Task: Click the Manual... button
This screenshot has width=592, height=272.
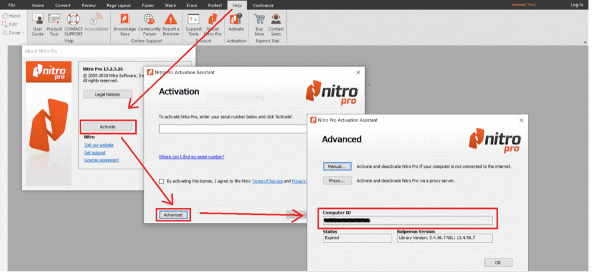Action: [337, 167]
